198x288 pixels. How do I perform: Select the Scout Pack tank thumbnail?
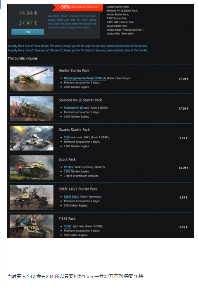click(x=32, y=168)
